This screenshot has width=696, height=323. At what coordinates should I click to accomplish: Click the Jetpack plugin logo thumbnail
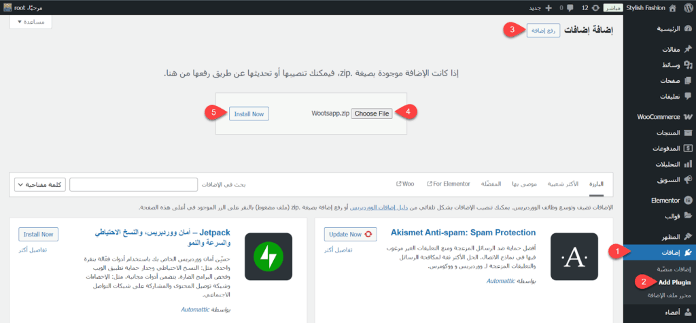268,256
